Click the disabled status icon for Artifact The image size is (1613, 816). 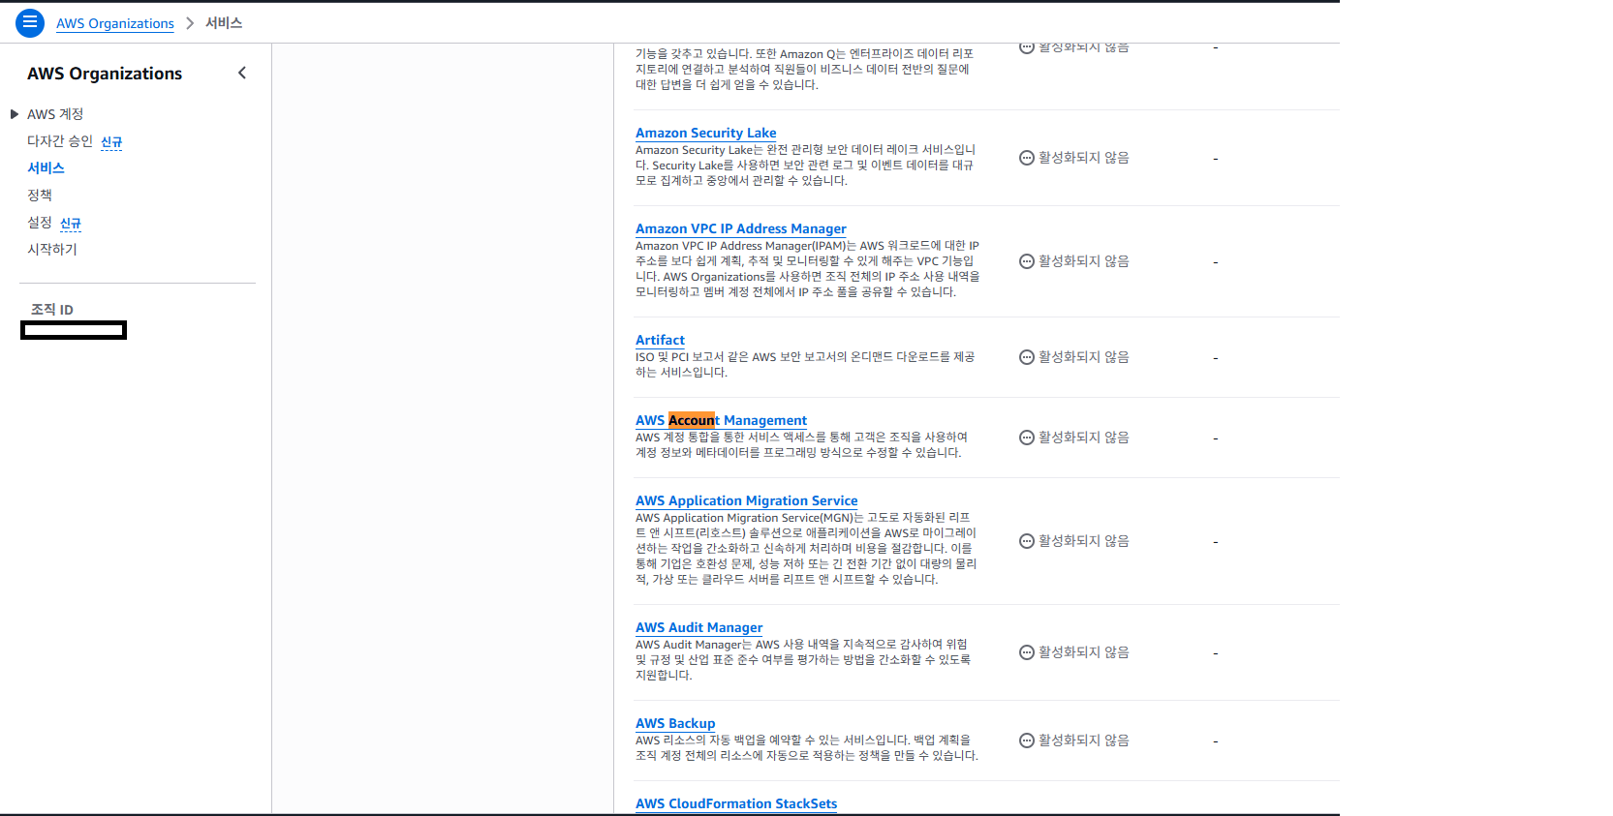point(1027,357)
